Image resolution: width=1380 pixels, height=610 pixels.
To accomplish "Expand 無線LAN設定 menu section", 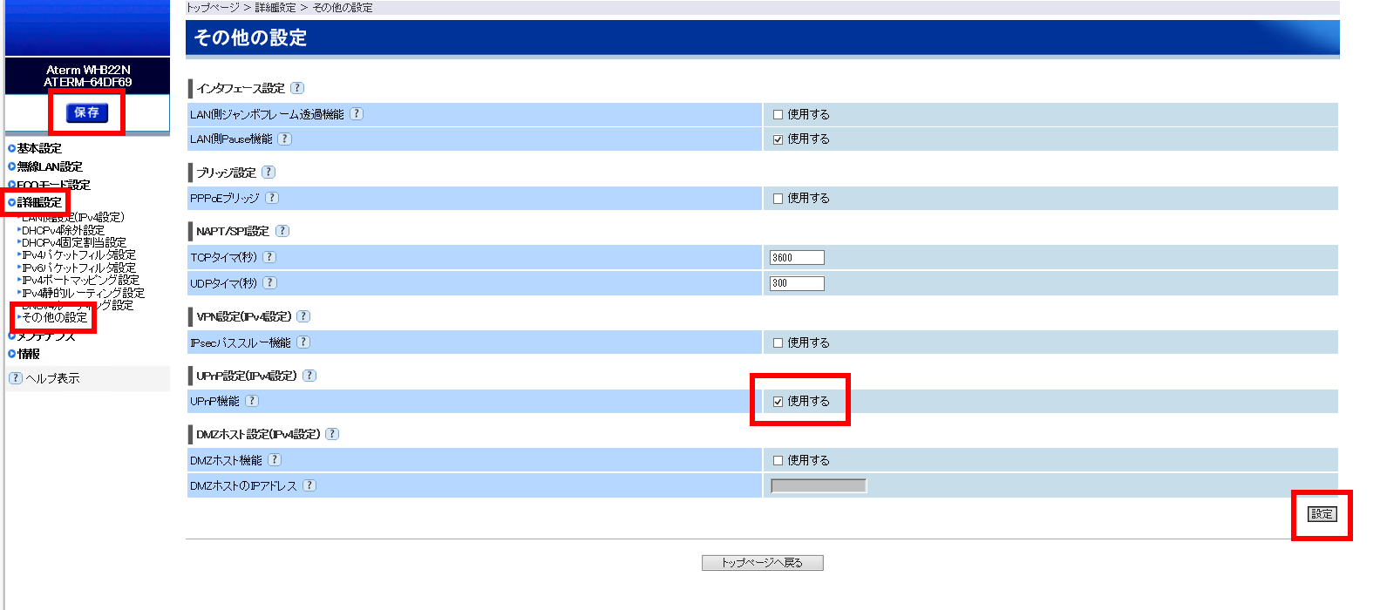I will tap(50, 166).
